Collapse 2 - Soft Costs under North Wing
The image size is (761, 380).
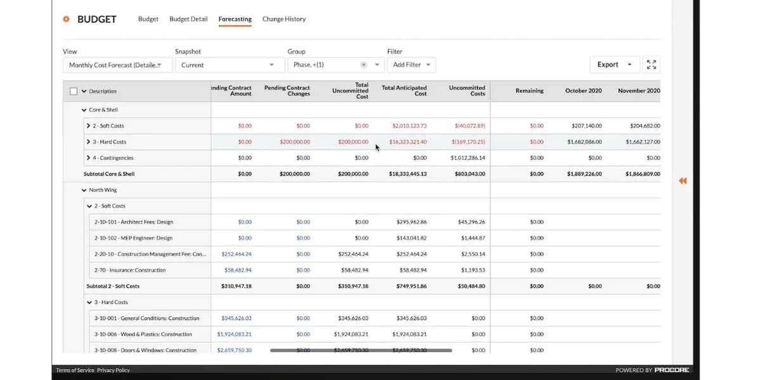click(89, 206)
